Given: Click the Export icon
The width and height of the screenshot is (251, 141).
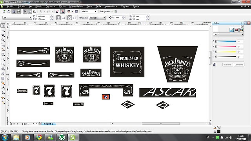Looking at the screenshot, I should point(63,11).
